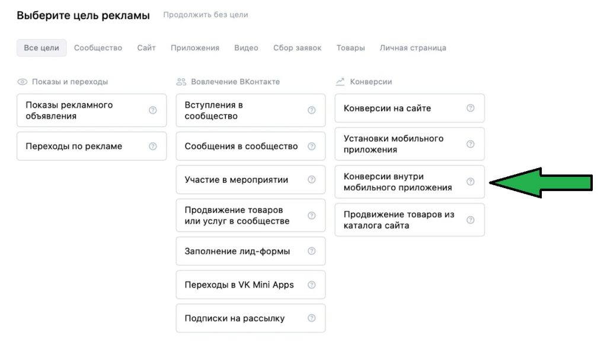Viewport: 607px width, 345px height.
Task: Click the question mark for "Переходы в VK Mini Apps"
Action: [x=311, y=285]
